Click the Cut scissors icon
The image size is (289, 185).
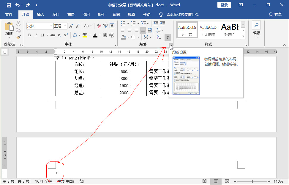18,23
